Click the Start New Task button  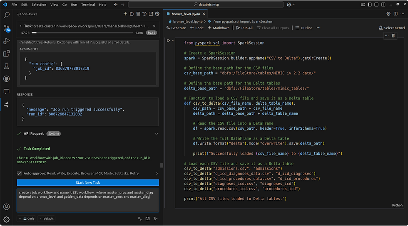click(88, 183)
